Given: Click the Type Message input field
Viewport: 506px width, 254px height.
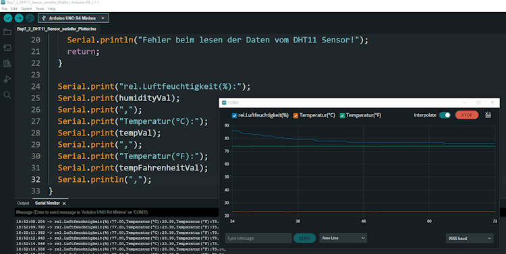Looking at the screenshot, I should (x=258, y=239).
